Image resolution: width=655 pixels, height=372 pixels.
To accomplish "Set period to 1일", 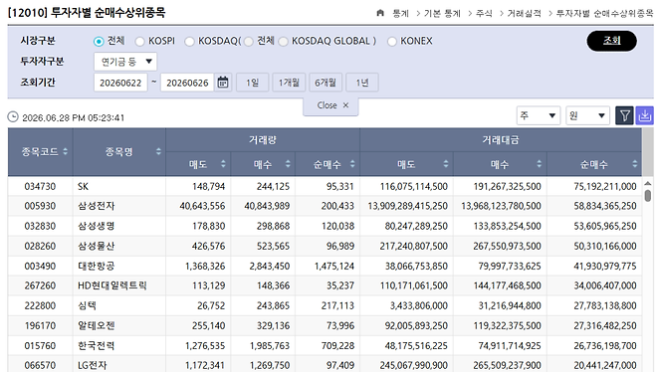I will [252, 83].
